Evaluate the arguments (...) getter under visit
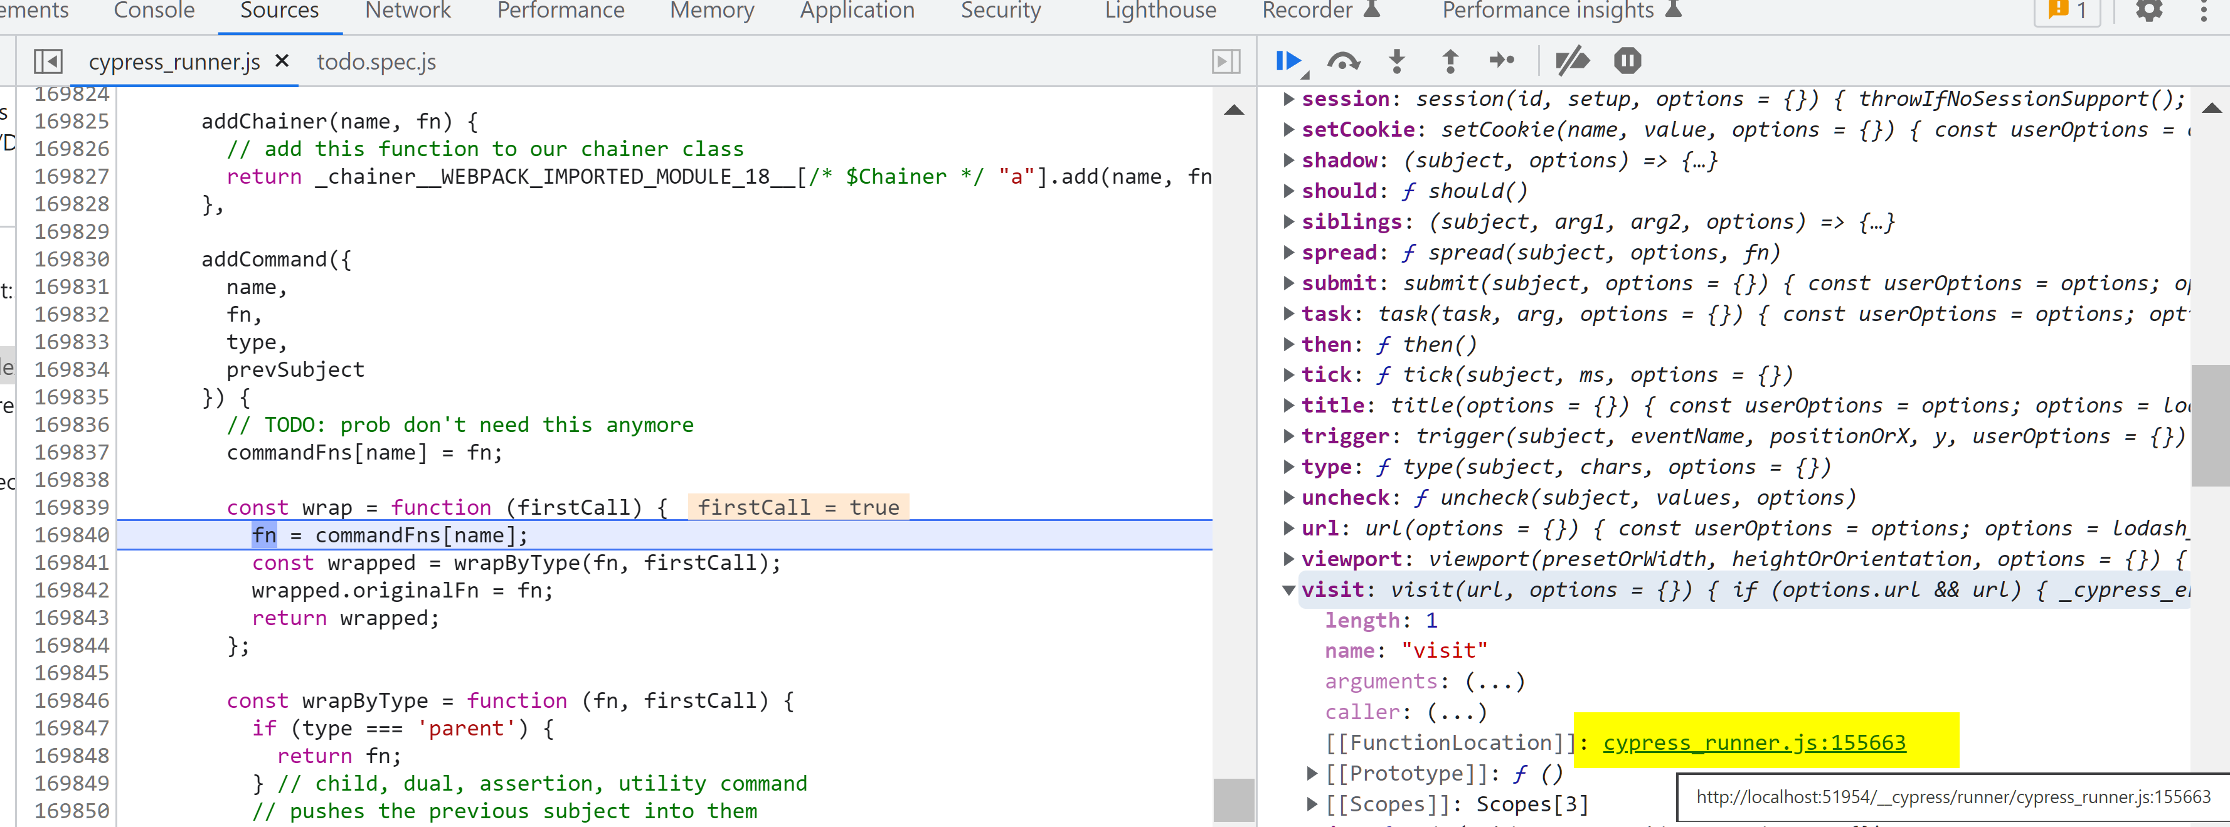2230x827 pixels. pos(1495,682)
